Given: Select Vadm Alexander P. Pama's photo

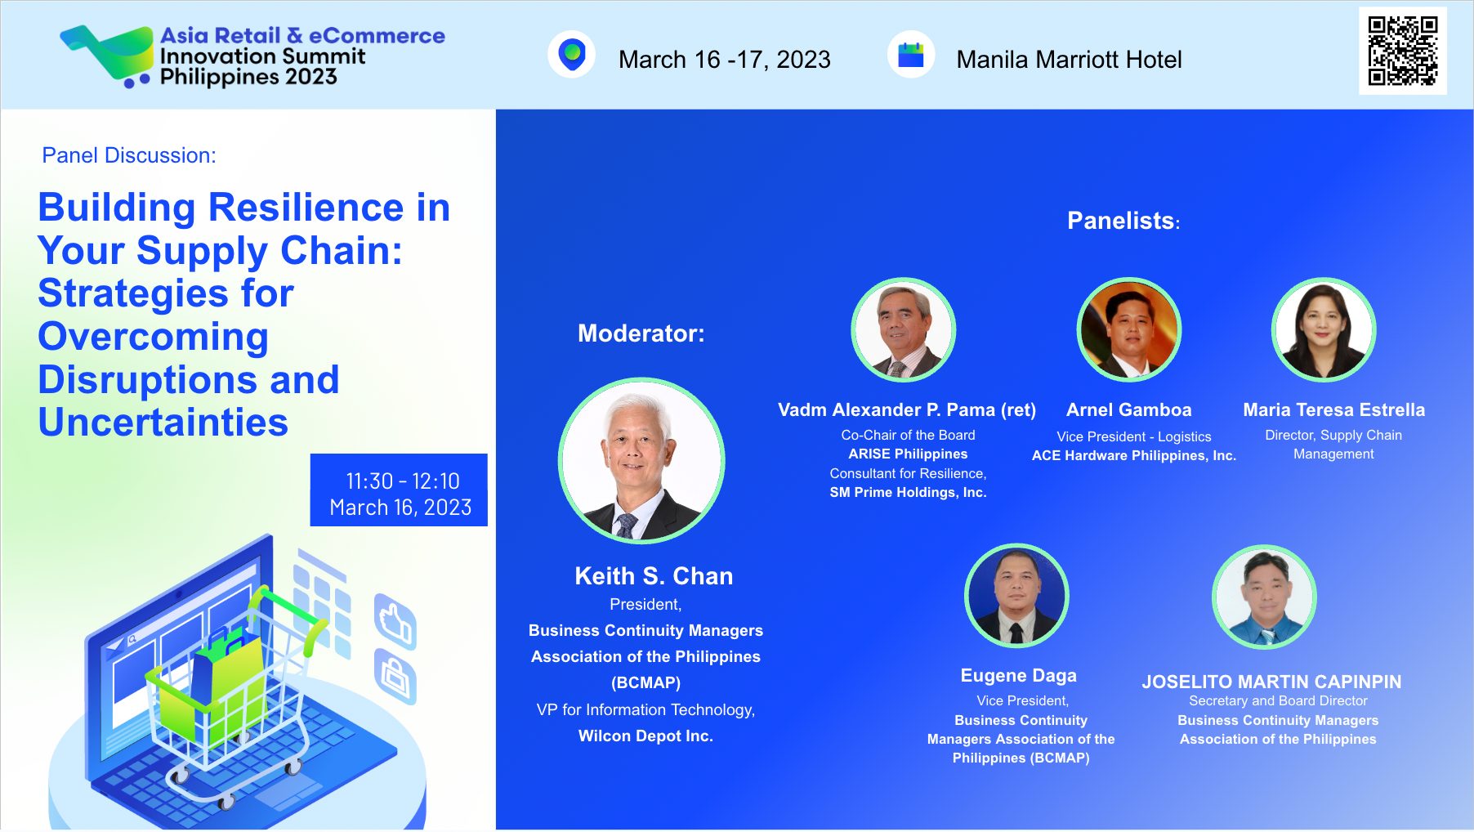Looking at the screenshot, I should [903, 329].
